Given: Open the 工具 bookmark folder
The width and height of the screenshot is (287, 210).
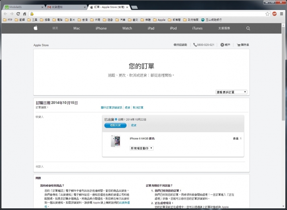Looking at the screenshot, I should (32, 20).
